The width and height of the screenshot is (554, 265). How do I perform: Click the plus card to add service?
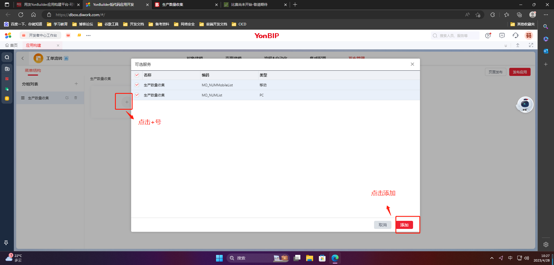tap(127, 102)
